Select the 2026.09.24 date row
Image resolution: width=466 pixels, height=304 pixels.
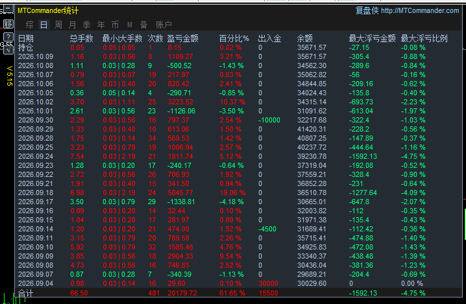pos(36,156)
